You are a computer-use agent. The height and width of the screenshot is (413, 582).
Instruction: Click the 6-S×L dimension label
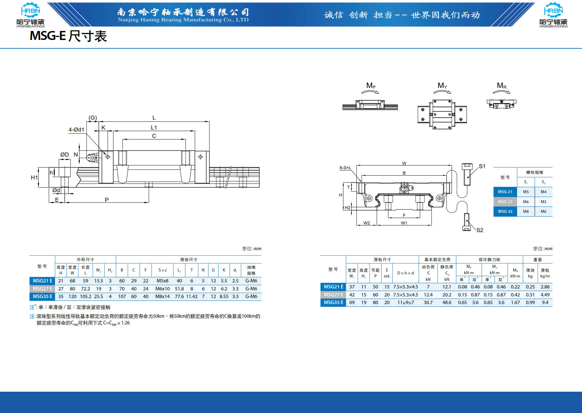(345, 168)
